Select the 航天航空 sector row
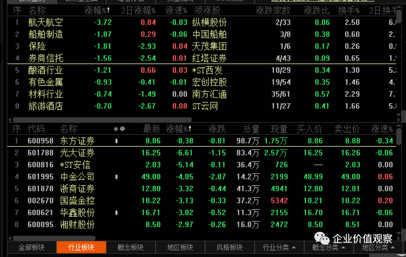This screenshot has width=406, height=257. click(x=202, y=22)
